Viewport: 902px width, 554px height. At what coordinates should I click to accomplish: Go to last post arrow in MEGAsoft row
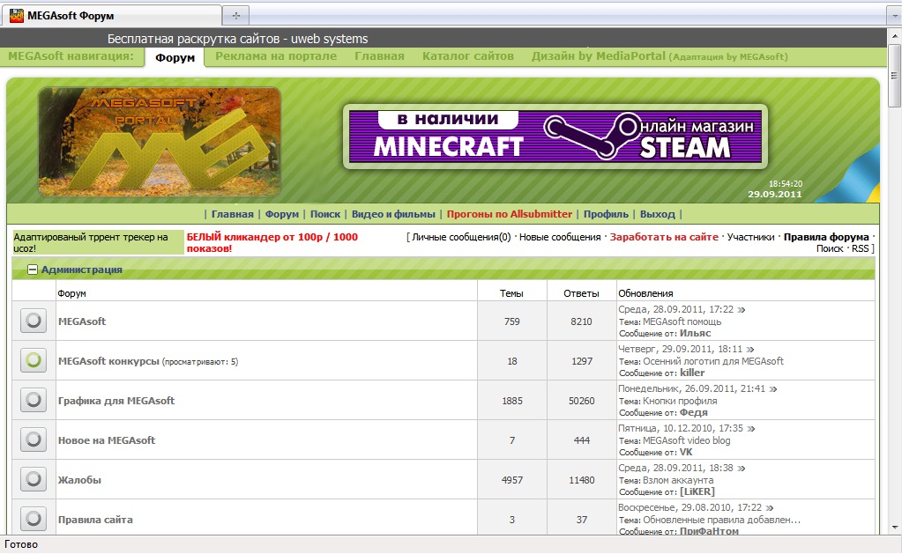coord(742,310)
